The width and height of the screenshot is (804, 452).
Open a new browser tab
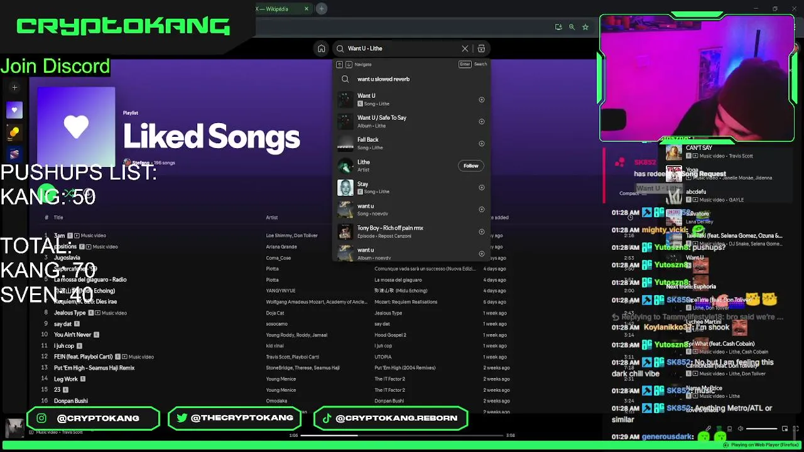(322, 9)
